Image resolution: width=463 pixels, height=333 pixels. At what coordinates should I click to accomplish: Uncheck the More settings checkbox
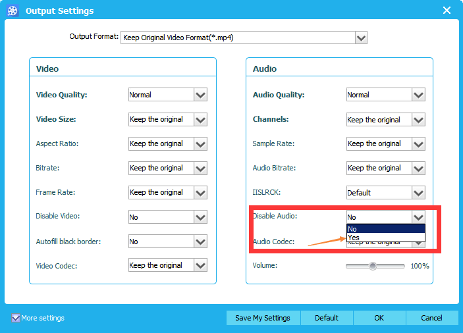point(16,318)
